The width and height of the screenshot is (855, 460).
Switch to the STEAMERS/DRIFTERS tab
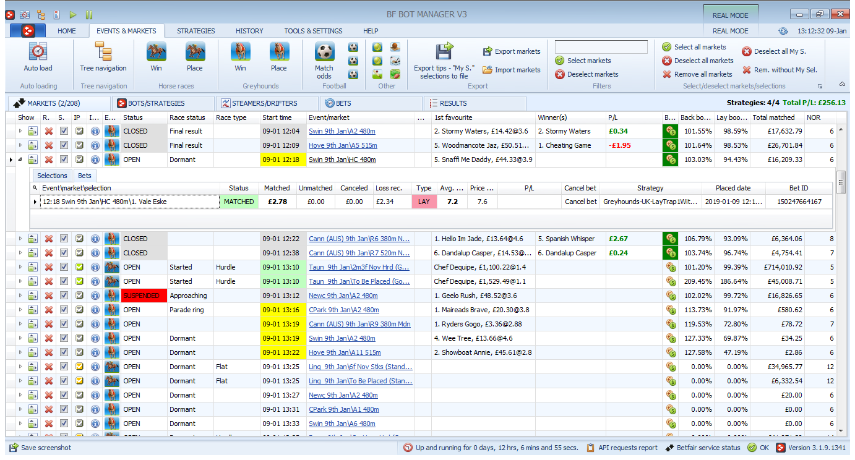267,103
